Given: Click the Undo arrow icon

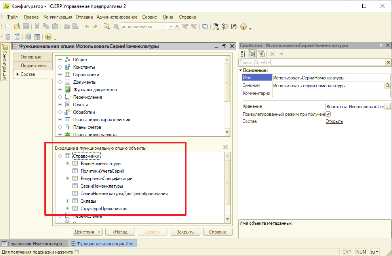Looking at the screenshot, I should point(87,26).
